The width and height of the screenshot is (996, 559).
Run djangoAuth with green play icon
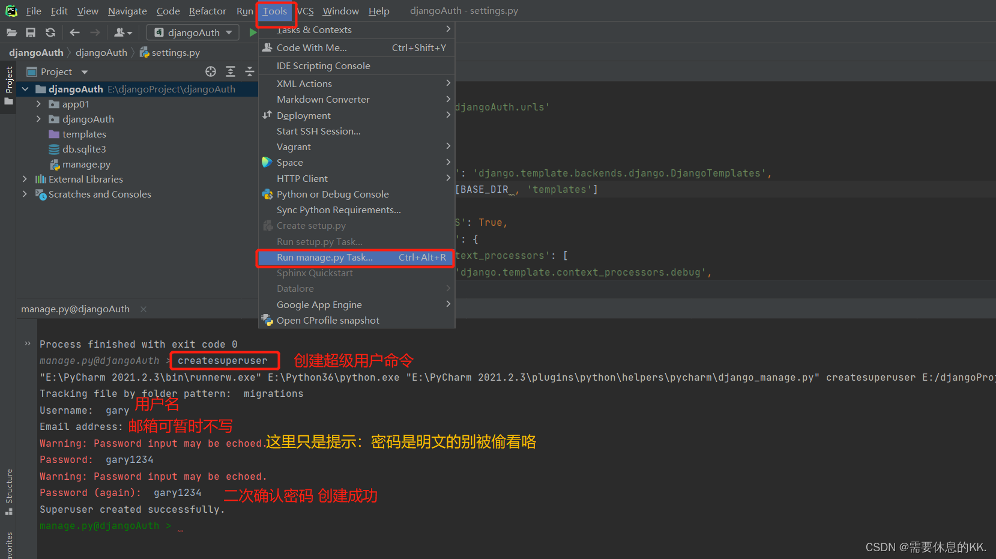pos(253,32)
